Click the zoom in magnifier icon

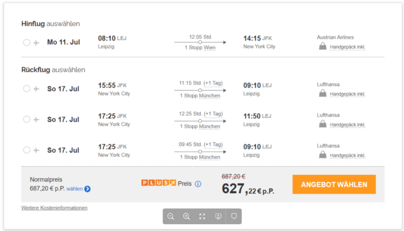point(186,216)
